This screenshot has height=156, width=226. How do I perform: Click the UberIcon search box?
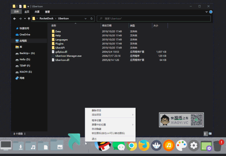coord(154,18)
